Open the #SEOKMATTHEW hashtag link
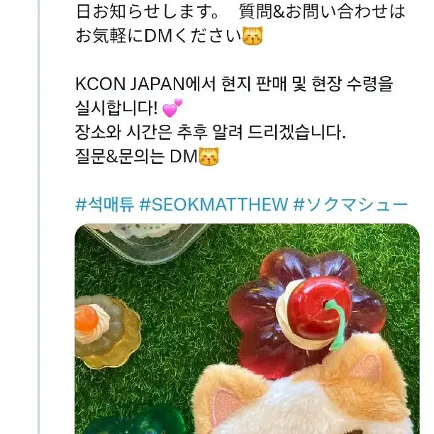This screenshot has width=434, height=434. 213,204
